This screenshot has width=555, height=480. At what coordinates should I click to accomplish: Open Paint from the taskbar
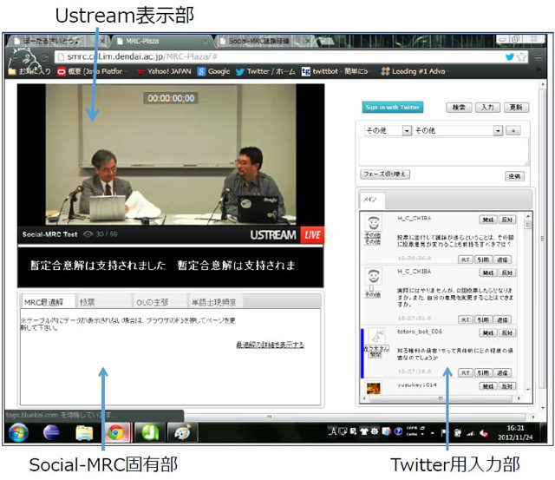[x=182, y=432]
